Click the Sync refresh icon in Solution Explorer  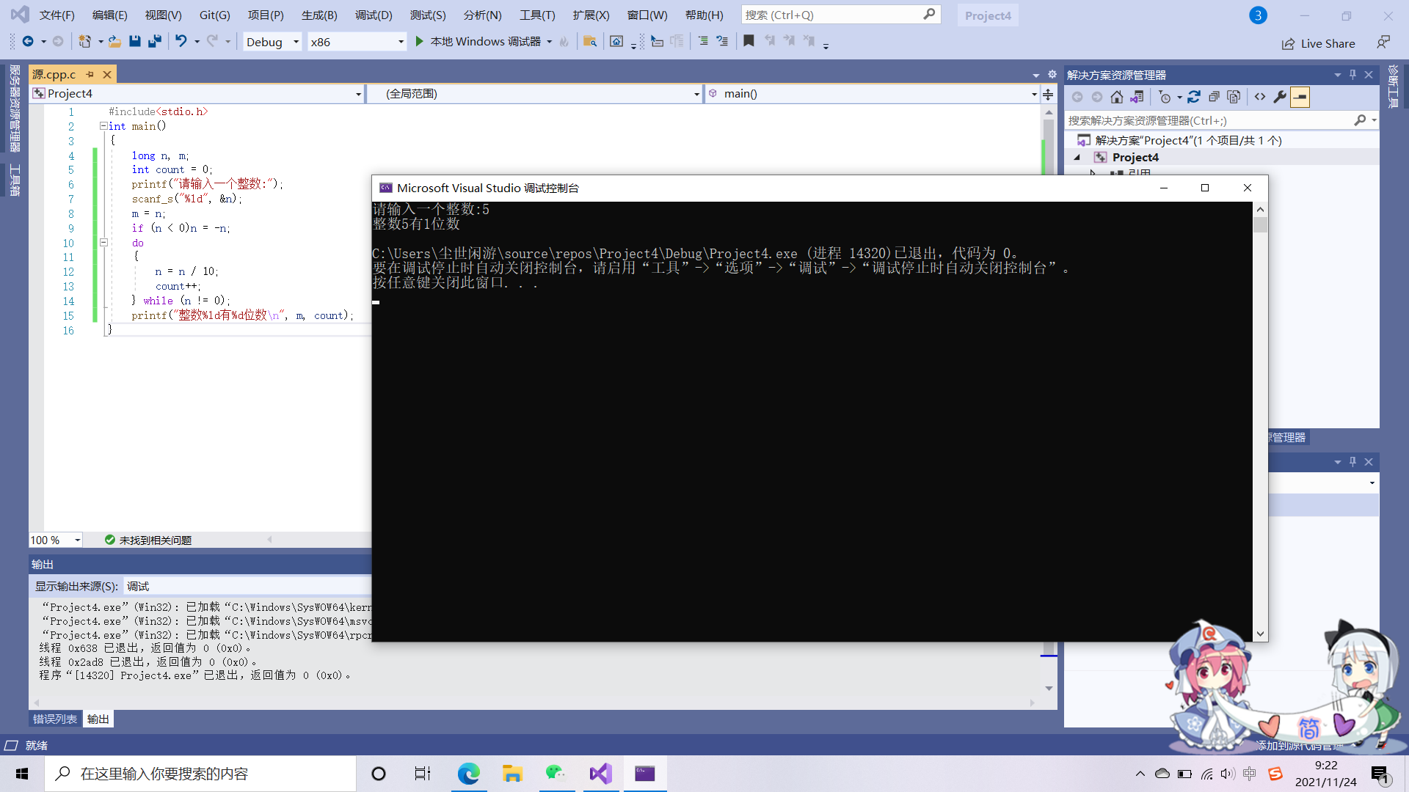click(x=1194, y=97)
